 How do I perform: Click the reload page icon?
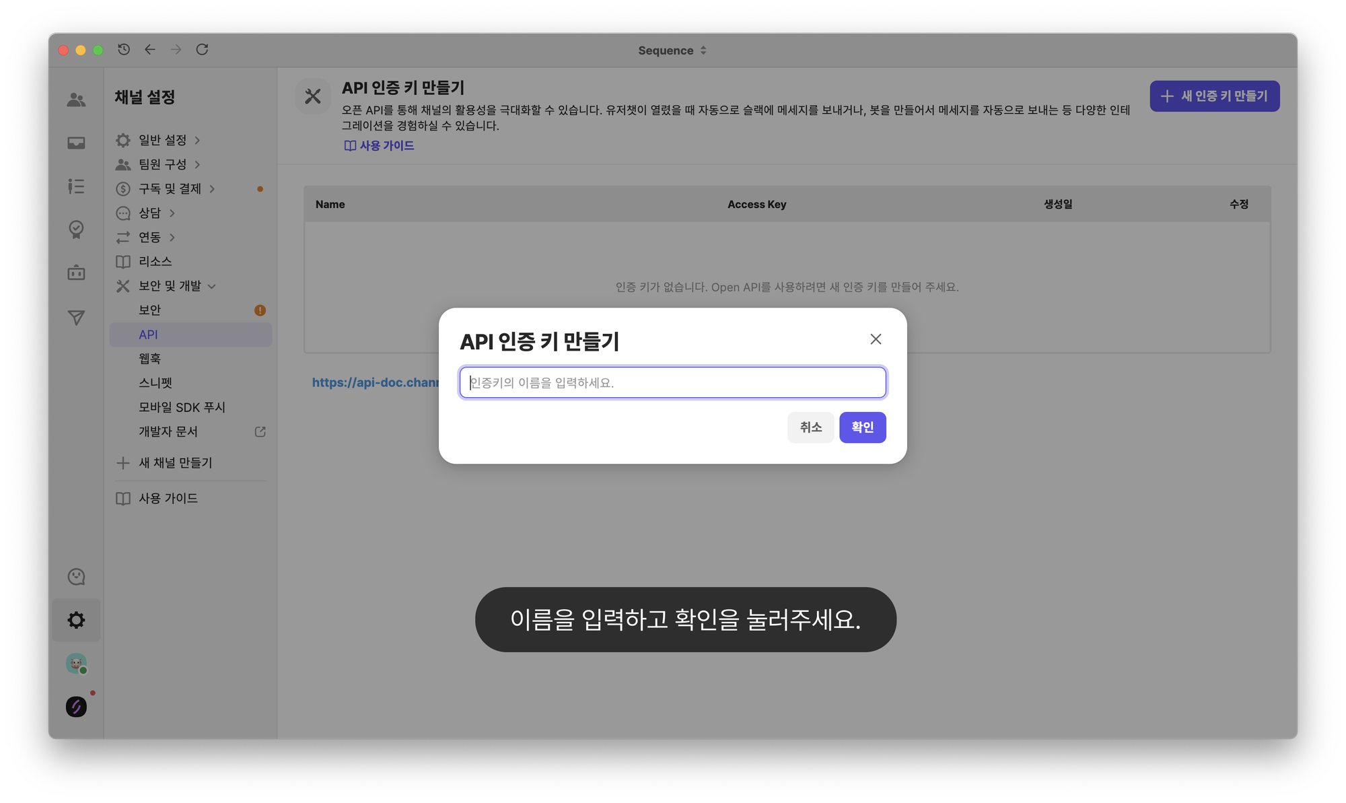(x=202, y=49)
